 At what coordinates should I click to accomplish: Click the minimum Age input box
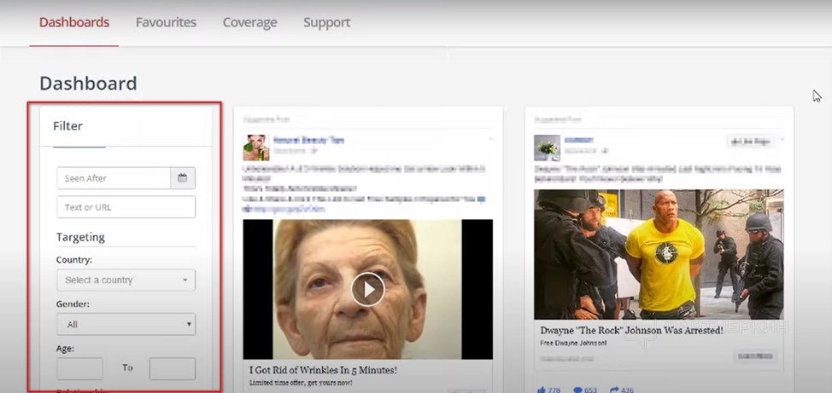[79, 368]
